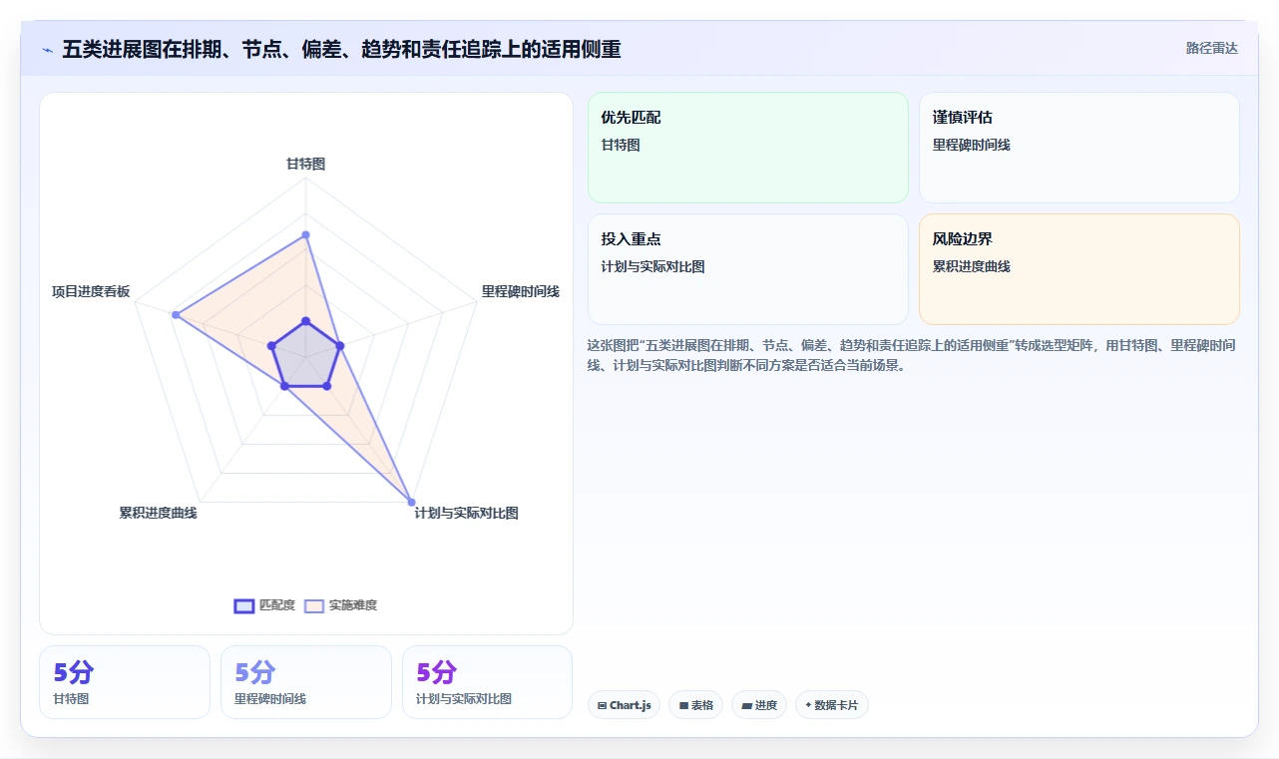
Task: Click the 实施难度 data point on 计划与实际对比图 axis
Action: pyautogui.click(x=411, y=502)
